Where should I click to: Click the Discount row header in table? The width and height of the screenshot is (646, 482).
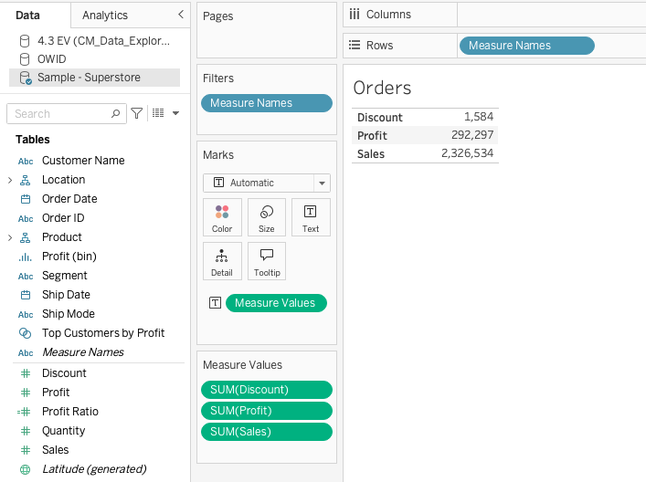click(379, 118)
